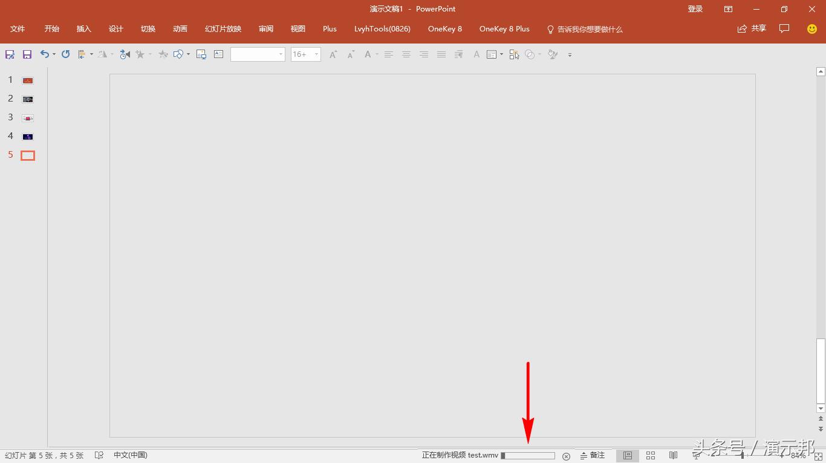This screenshot has width=826, height=463.
Task: Open Ribbon Display Options
Action: (x=728, y=9)
